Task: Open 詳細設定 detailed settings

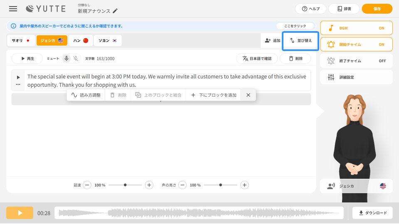Action: click(x=356, y=77)
